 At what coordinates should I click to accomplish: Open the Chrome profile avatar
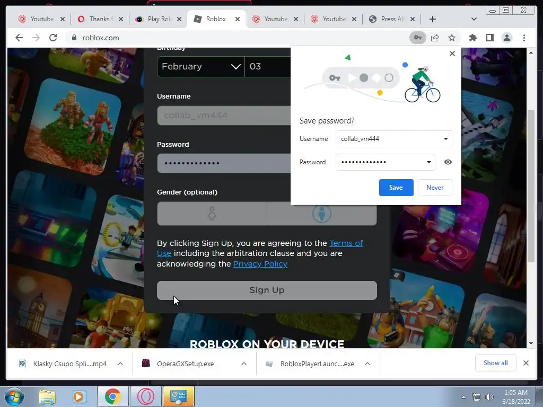click(506, 38)
